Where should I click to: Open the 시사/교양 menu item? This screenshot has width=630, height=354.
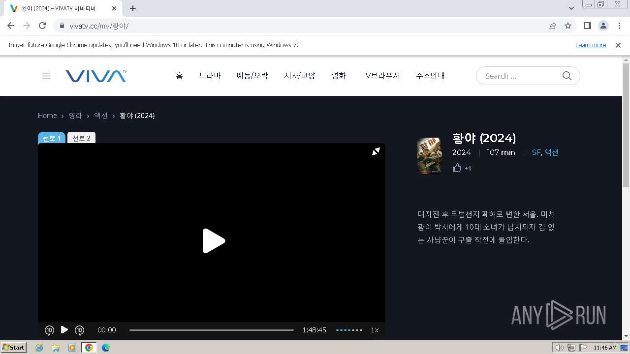[300, 76]
